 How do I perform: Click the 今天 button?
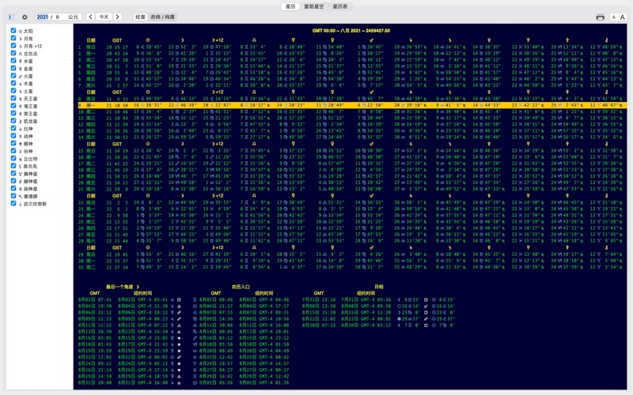pyautogui.click(x=104, y=17)
